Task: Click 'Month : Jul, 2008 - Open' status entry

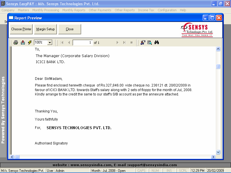Action: pos(112,171)
